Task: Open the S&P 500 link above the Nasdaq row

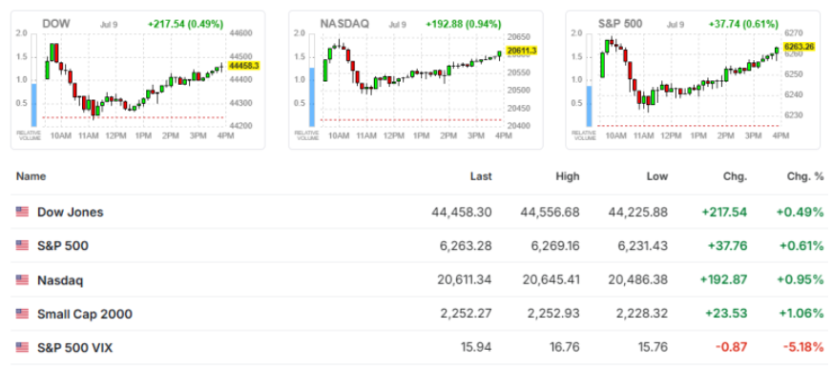Action: [x=63, y=246]
